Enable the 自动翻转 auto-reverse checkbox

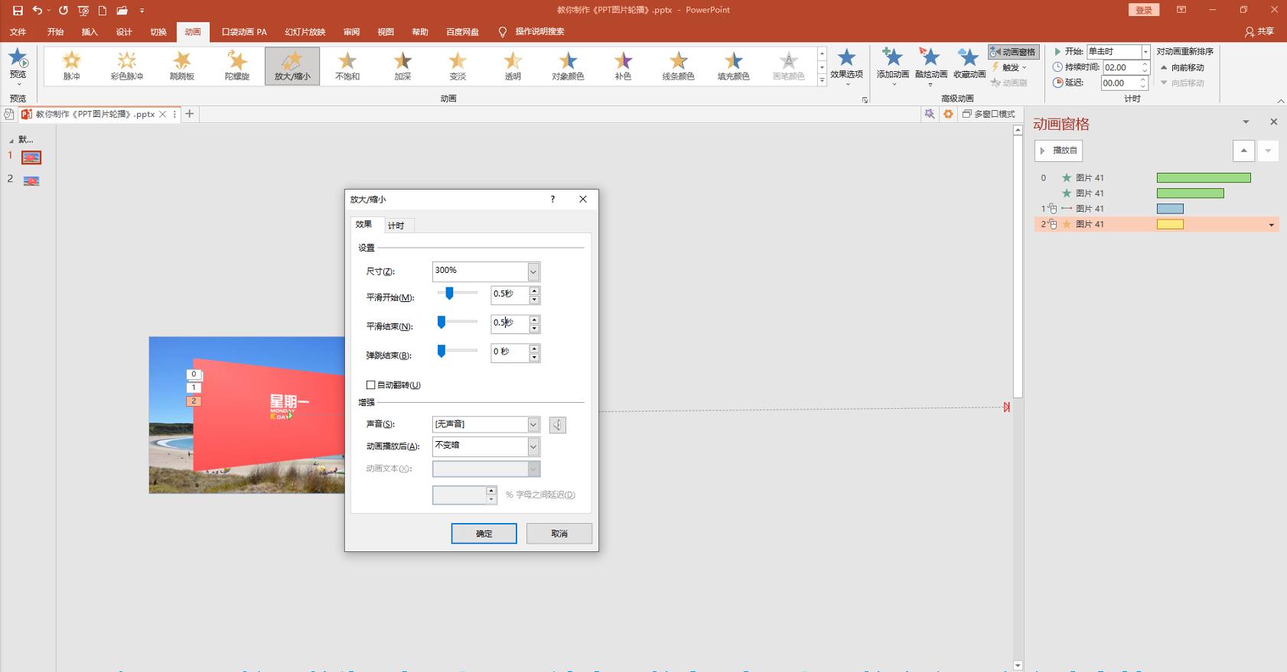pyautogui.click(x=371, y=385)
